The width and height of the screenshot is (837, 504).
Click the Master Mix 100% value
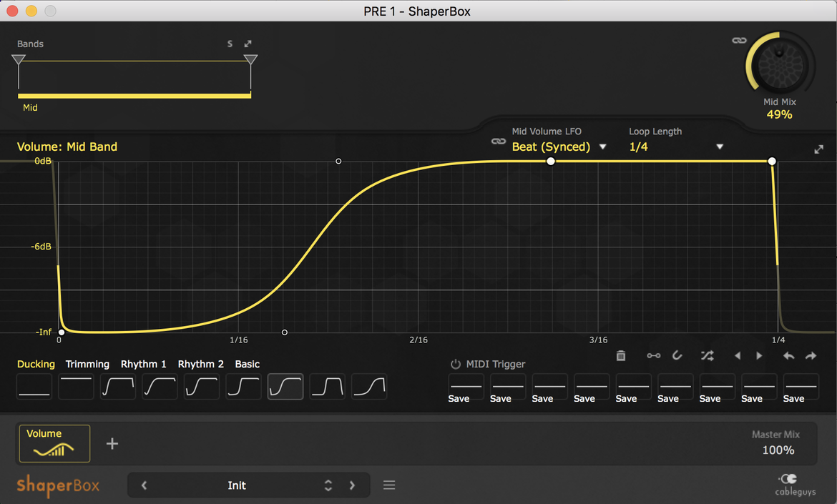tap(778, 450)
